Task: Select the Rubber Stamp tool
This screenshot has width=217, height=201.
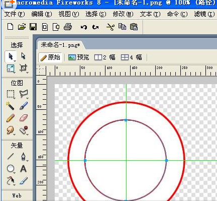Action: click(x=24, y=130)
